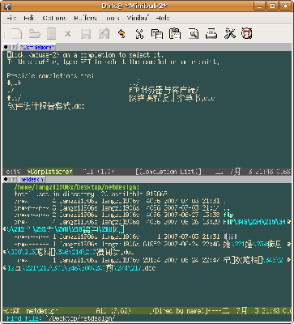This screenshot has height=324, width=294.
Task: Open the Edit menu
Action: pos(28,18)
